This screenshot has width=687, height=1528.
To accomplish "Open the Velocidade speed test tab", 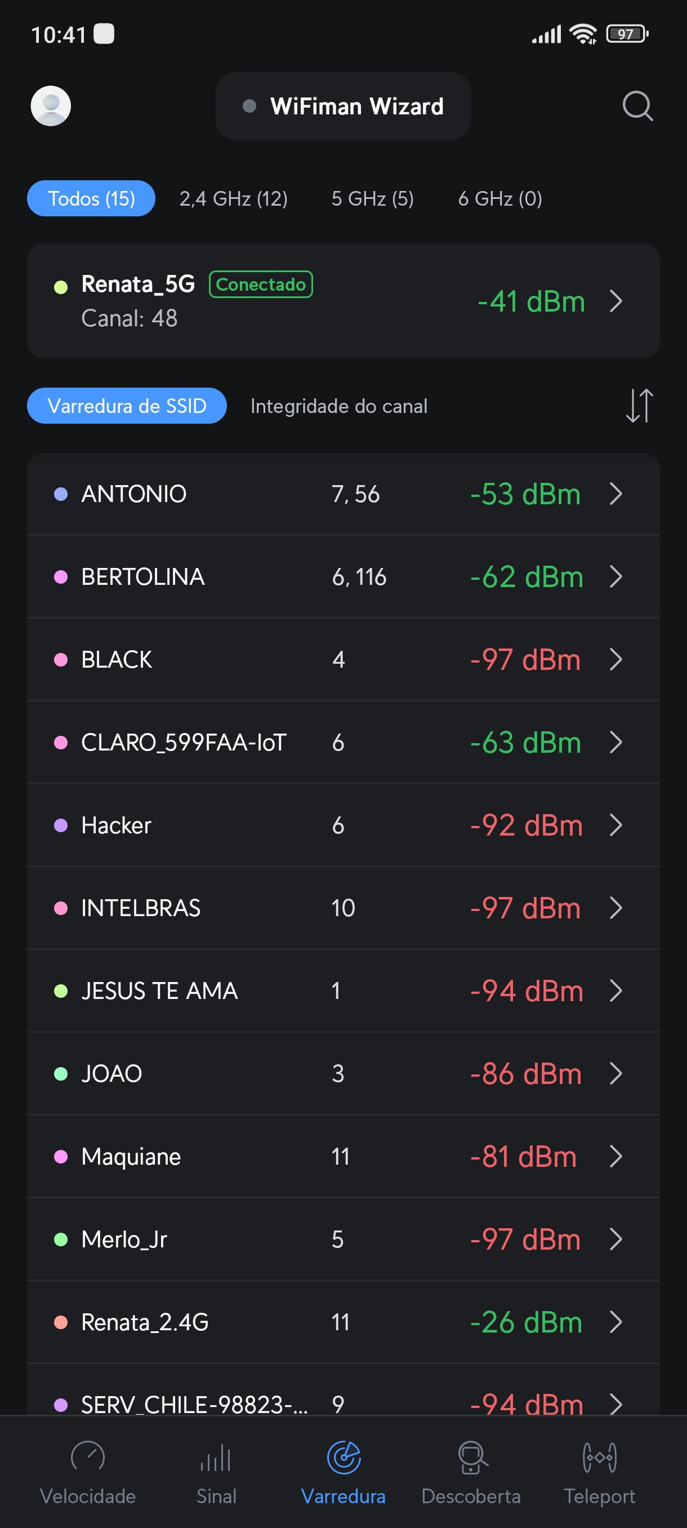I will click(x=88, y=1471).
